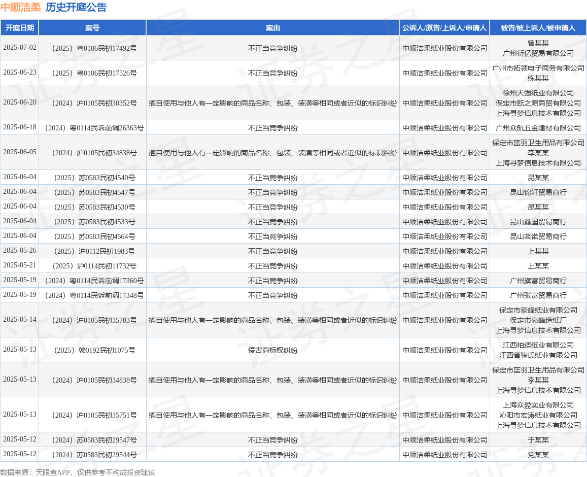Screen dimensions: 587x477
Task: Click defendant 广州众航五金建材有限公司
Action: pos(538,128)
